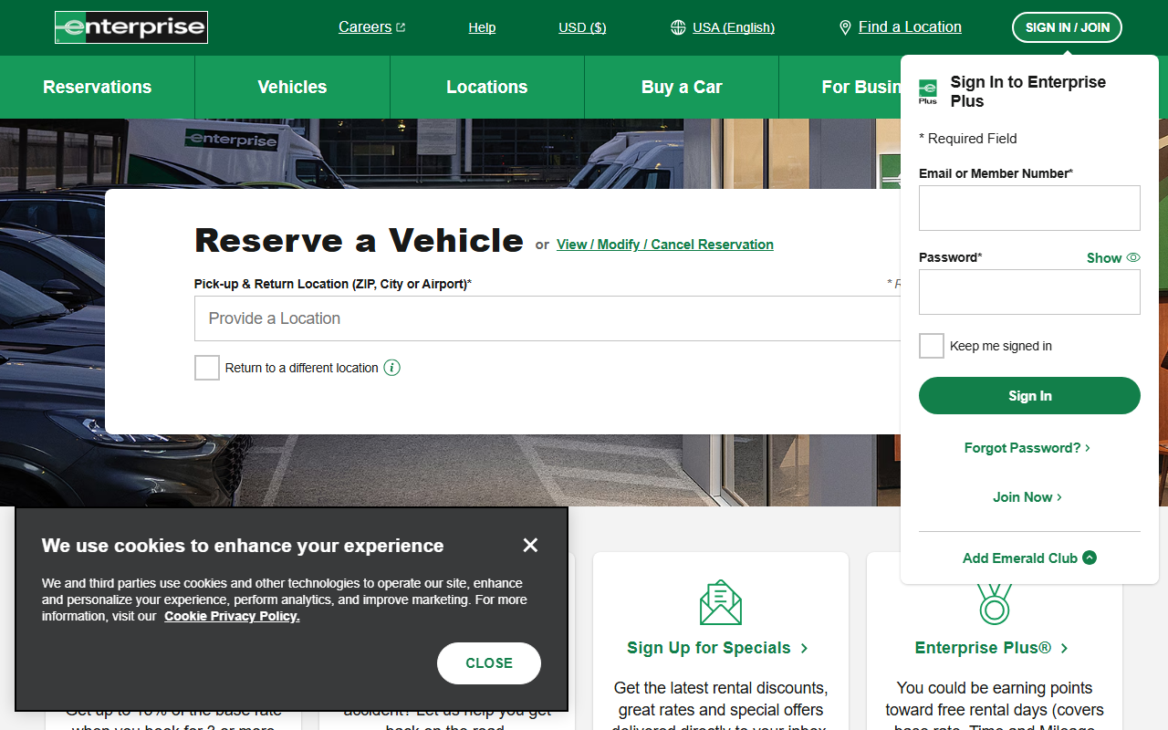Click the Email or Member Number field

tap(1029, 208)
